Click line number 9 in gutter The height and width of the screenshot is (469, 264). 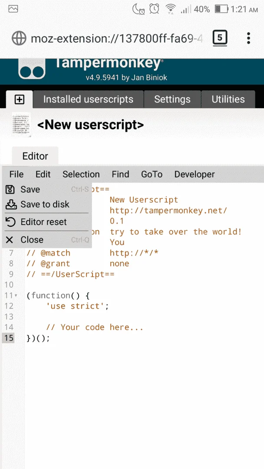[x=11, y=274]
